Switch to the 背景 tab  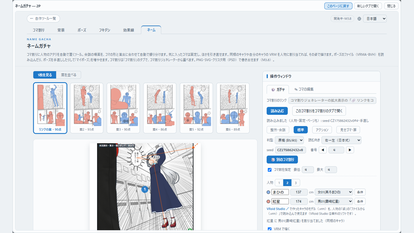pos(61,30)
